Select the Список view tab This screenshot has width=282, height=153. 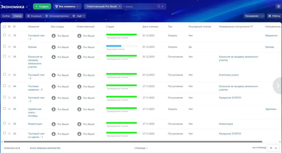(x=17, y=16)
